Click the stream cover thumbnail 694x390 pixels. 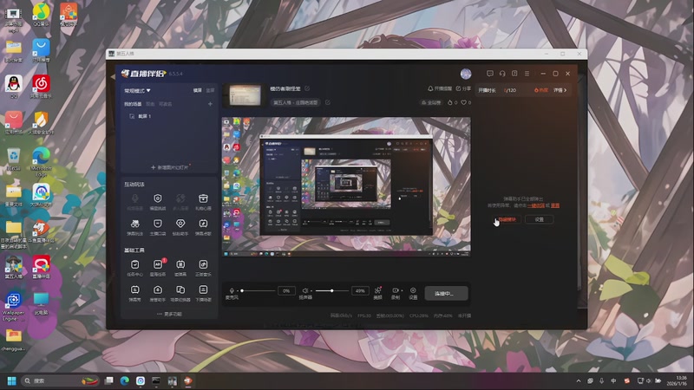pyautogui.click(x=245, y=95)
